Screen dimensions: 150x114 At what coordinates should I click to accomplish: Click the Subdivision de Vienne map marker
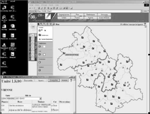pyautogui.click(x=64, y=53)
